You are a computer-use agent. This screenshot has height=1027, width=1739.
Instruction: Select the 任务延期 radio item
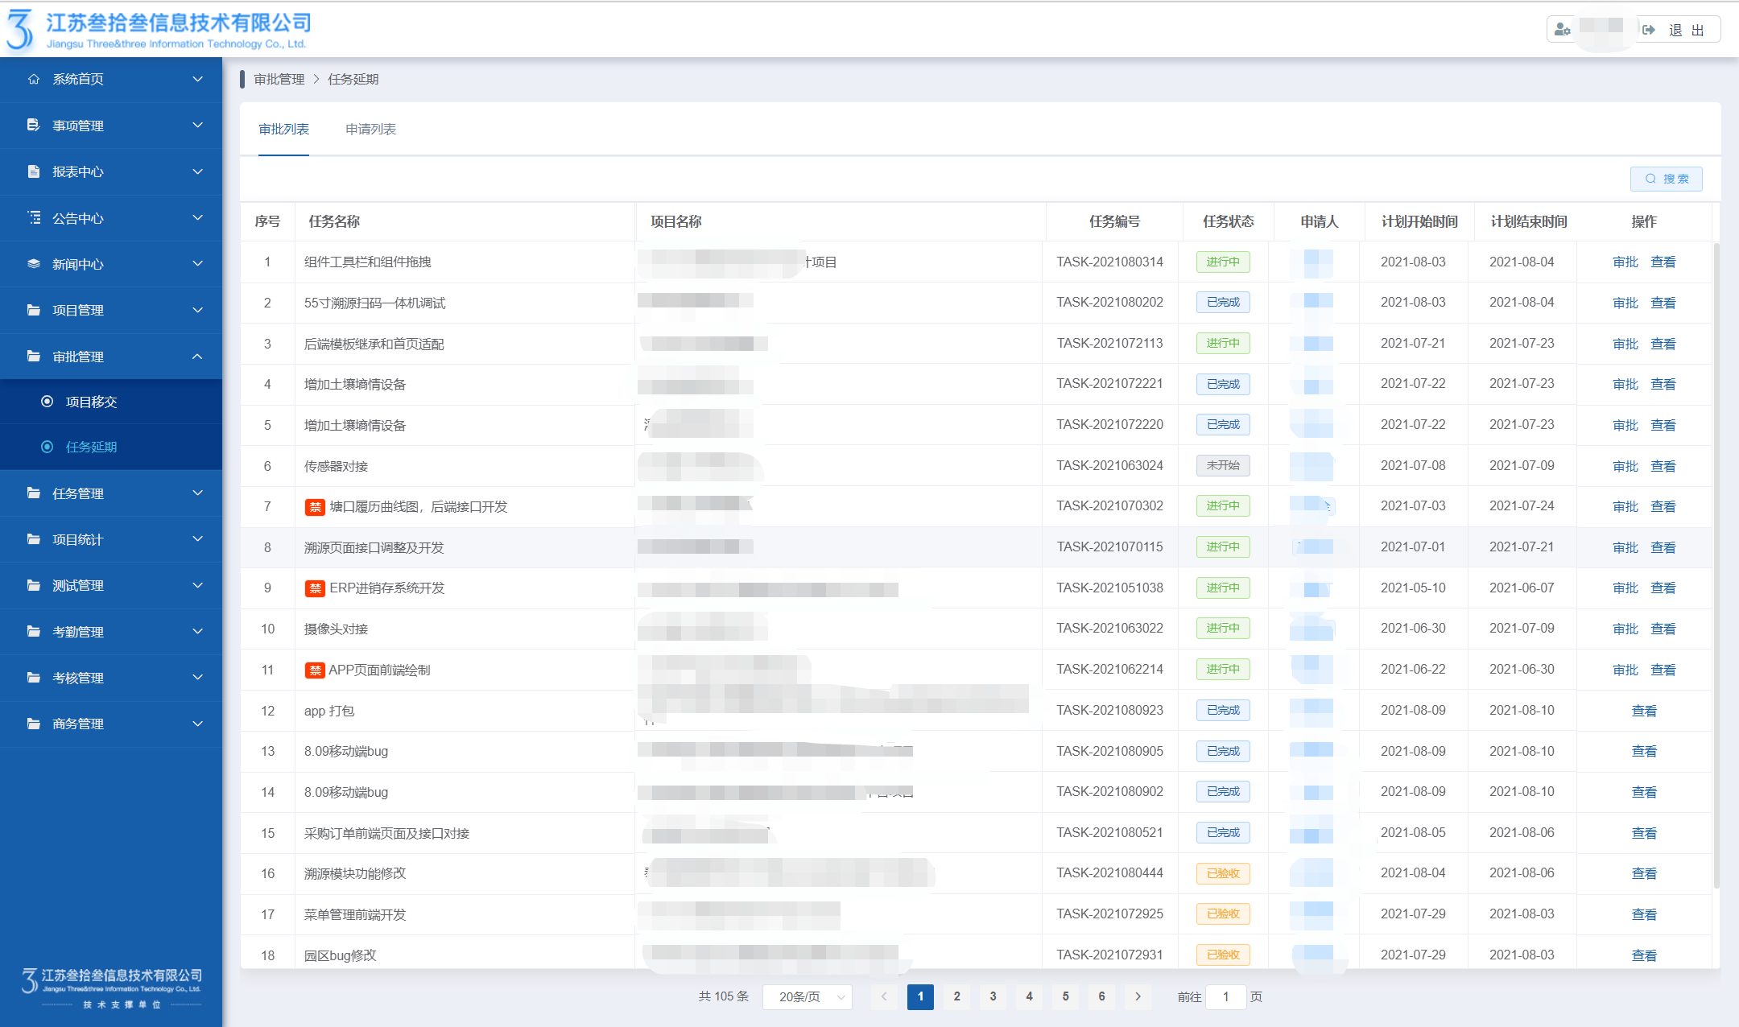coord(48,447)
